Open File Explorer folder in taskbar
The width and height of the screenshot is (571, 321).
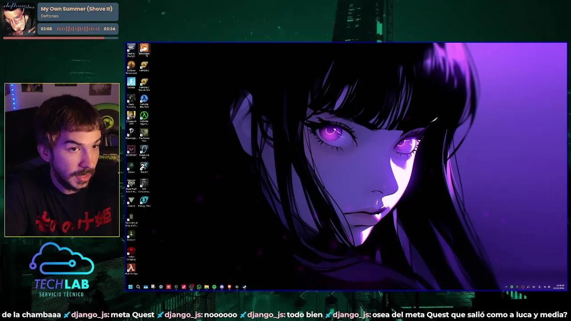click(x=207, y=287)
